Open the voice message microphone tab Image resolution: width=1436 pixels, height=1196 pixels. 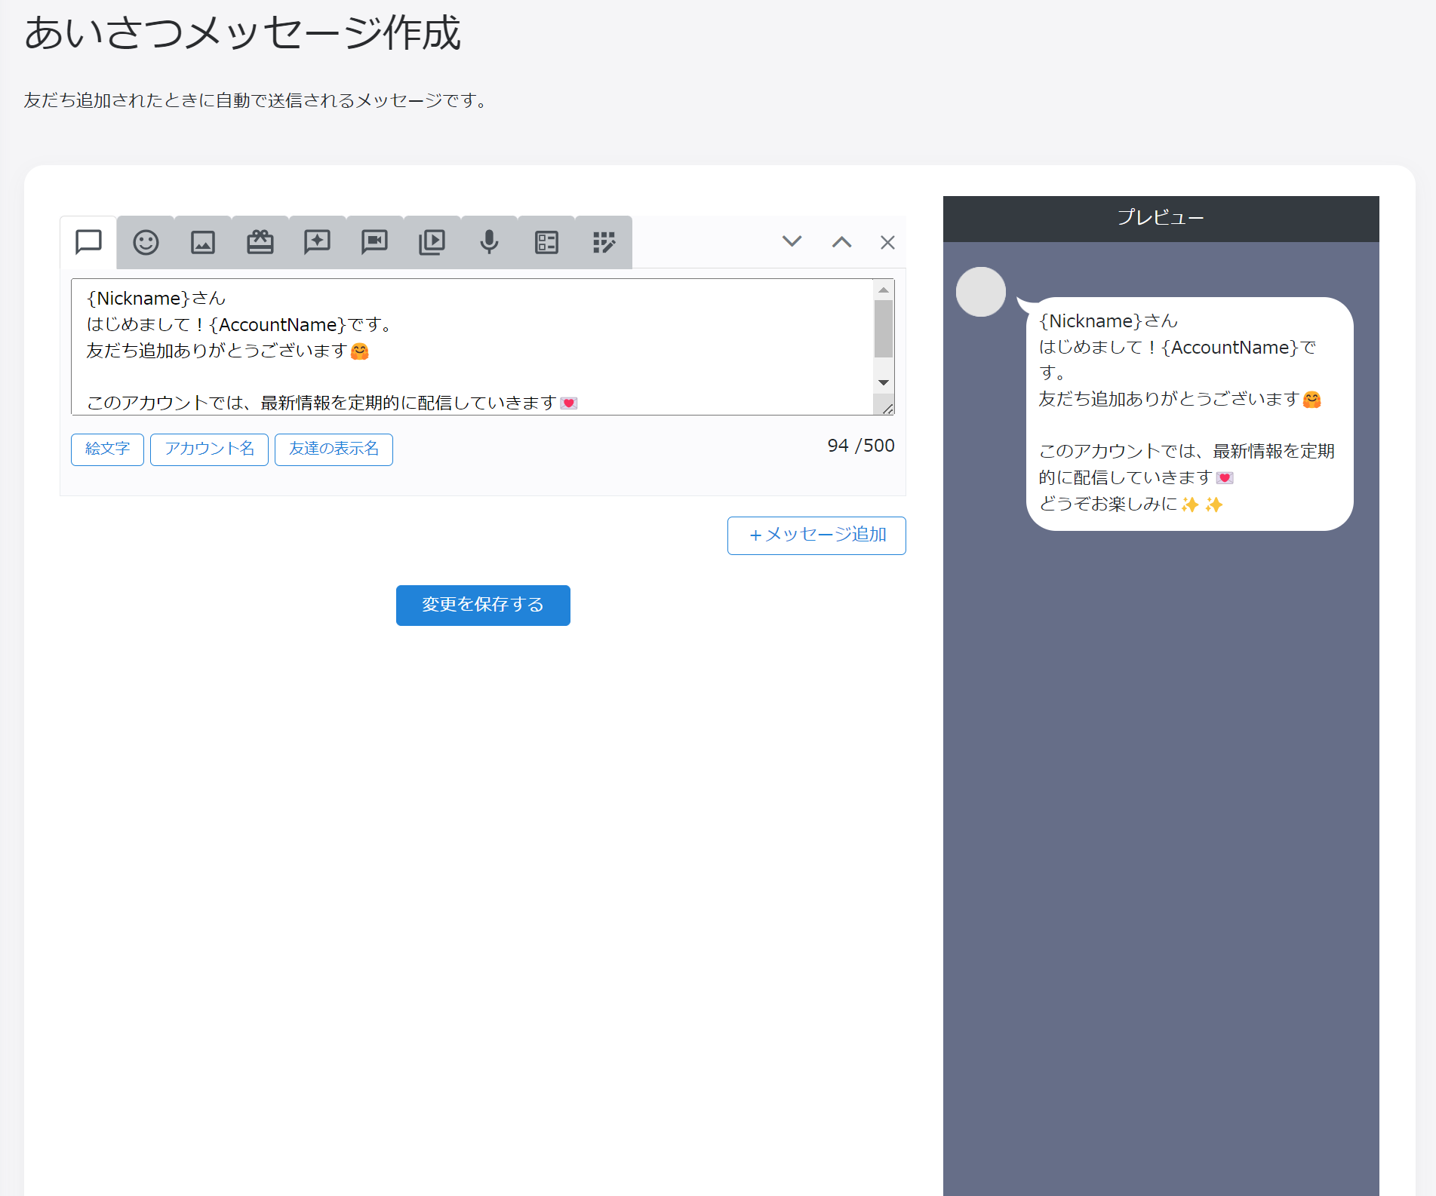(490, 242)
